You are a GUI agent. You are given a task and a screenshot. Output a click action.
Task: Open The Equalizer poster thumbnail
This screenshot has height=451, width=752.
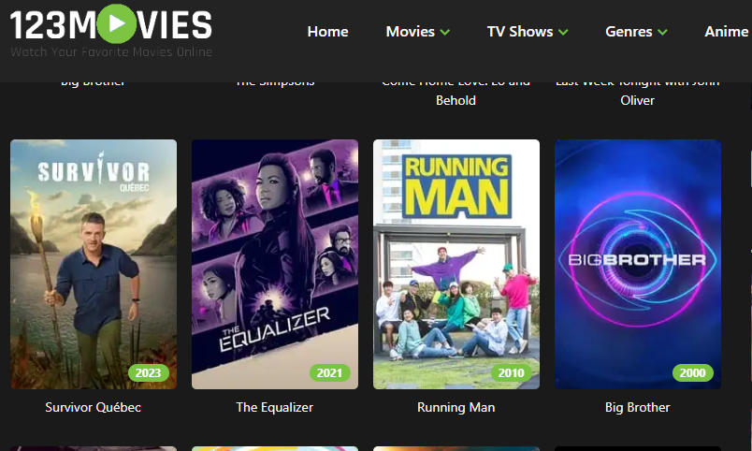[x=275, y=265]
